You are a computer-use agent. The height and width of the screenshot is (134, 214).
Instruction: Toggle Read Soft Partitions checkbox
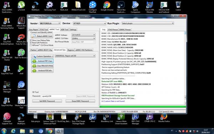(31, 43)
